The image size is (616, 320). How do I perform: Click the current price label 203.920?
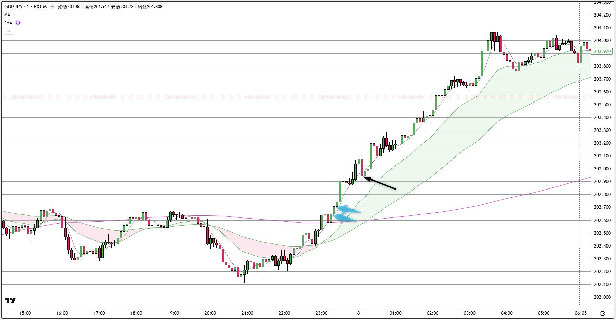[x=602, y=52]
